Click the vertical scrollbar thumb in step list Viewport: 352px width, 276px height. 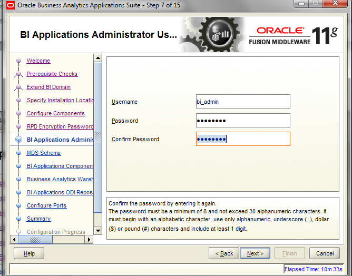coord(98,137)
